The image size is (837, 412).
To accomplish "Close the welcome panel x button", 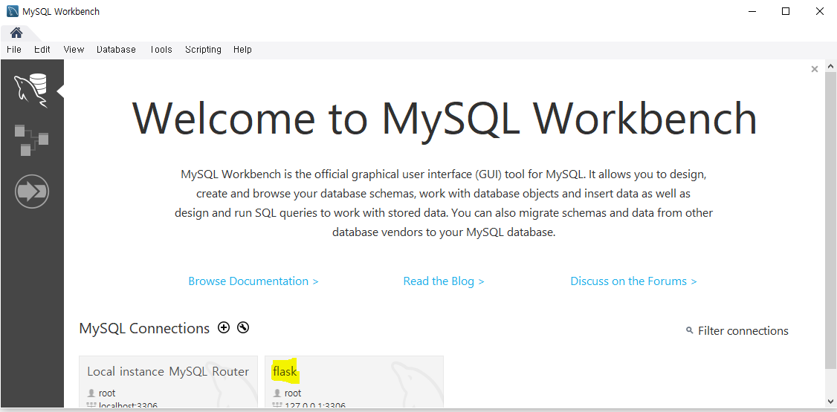I will click(x=814, y=69).
